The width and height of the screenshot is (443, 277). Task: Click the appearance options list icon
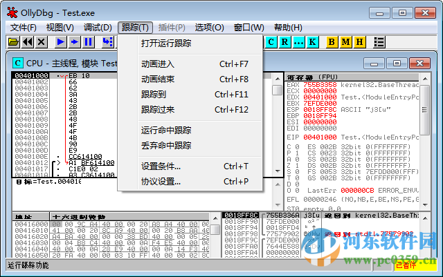pyautogui.click(x=379, y=42)
